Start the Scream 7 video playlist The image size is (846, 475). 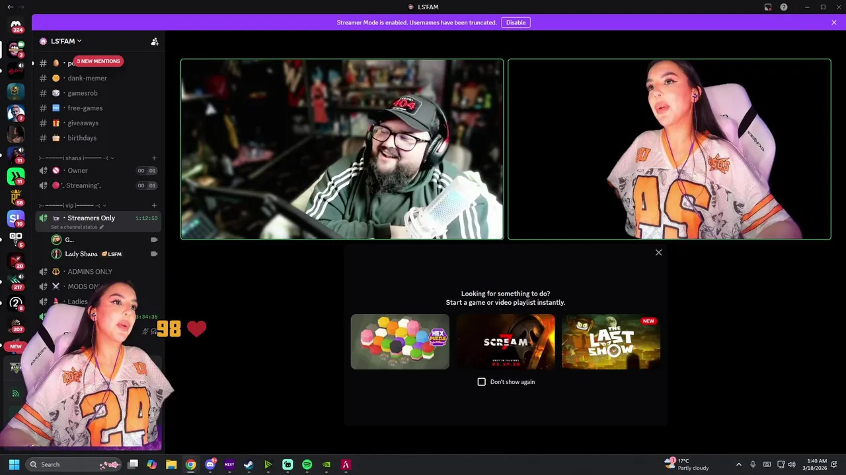506,342
